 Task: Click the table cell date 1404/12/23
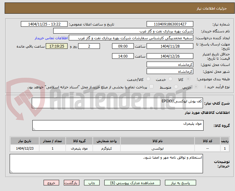25,148
